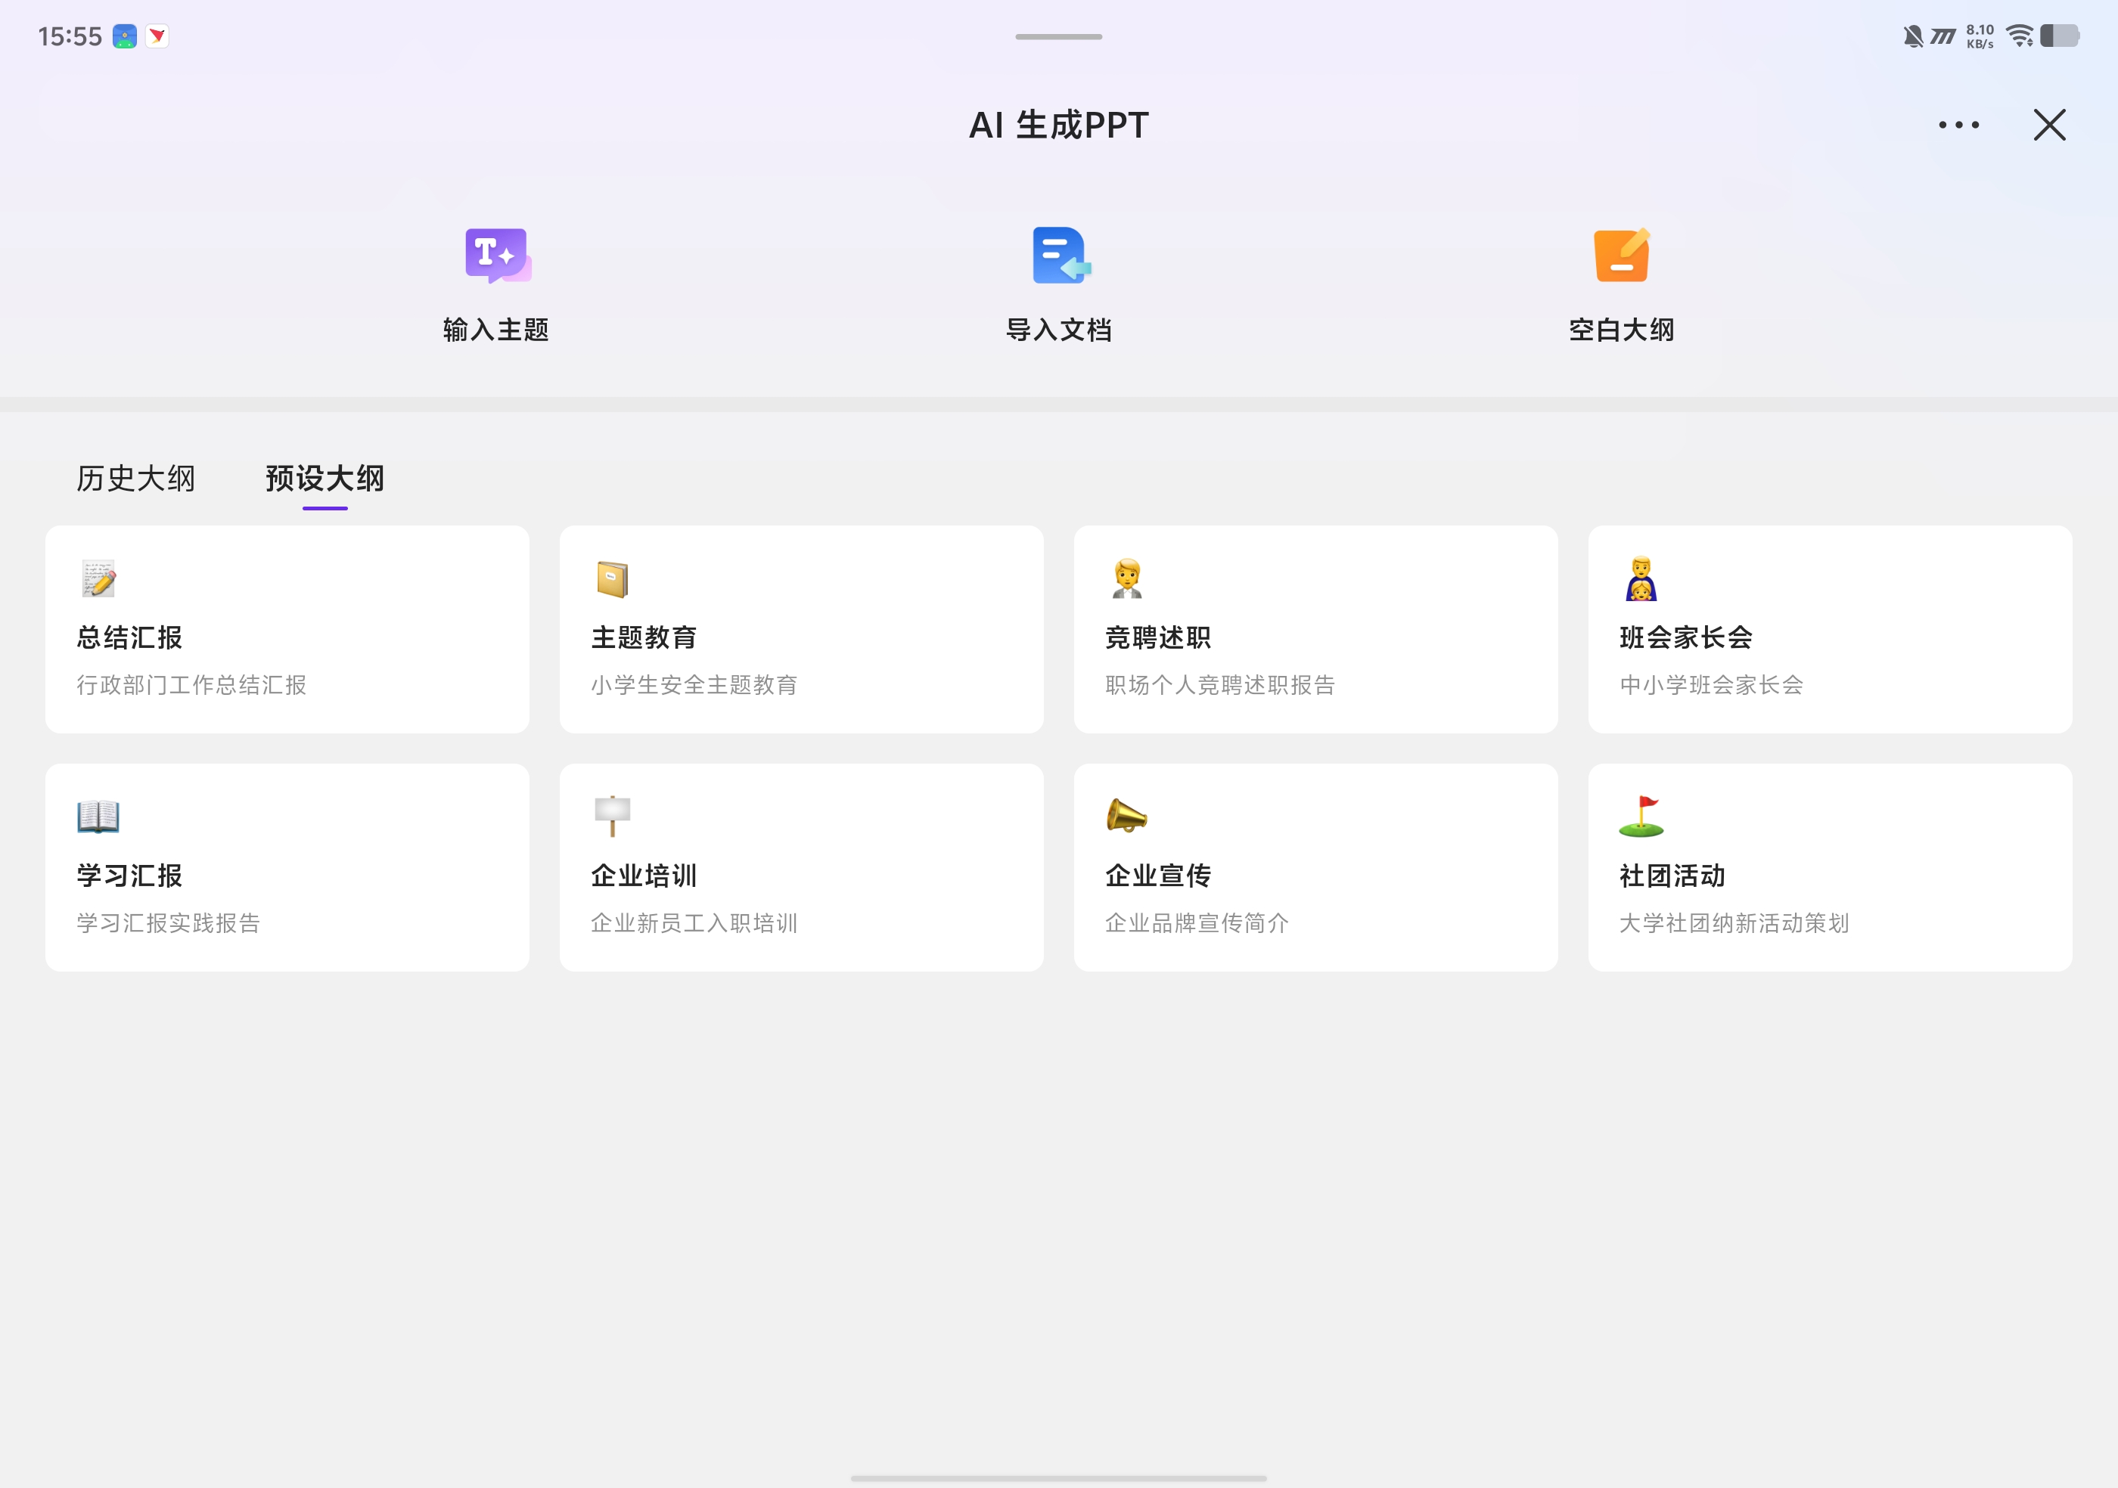This screenshot has width=2118, height=1488.
Task: Tap the muted notification bell in status bar
Action: click(1913, 37)
